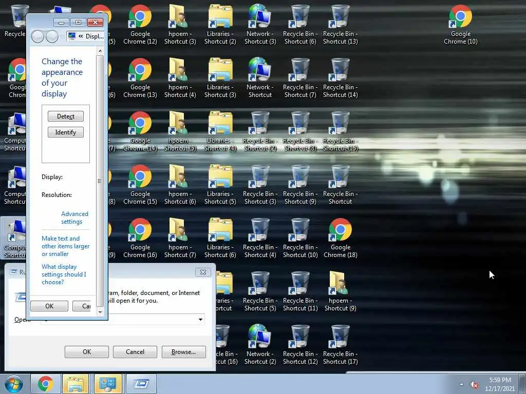
Task: Select Recycle Bin - Shortcut (3) icon
Action: 260,185
